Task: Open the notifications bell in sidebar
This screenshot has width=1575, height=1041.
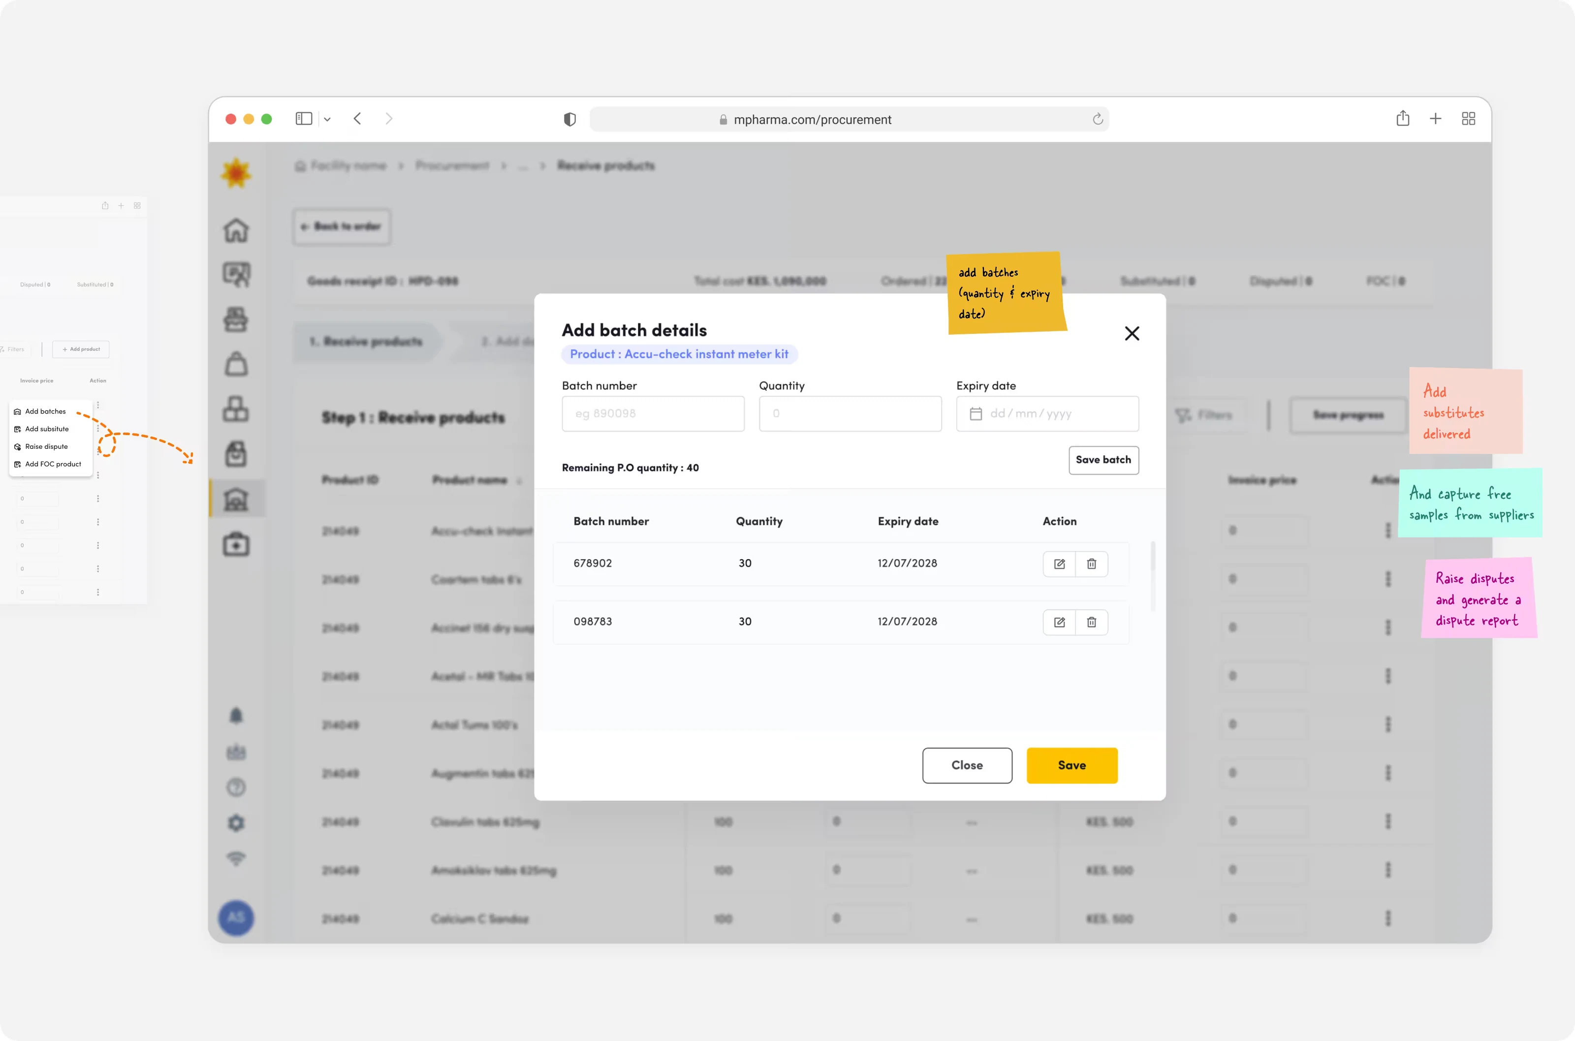Action: coord(236,715)
